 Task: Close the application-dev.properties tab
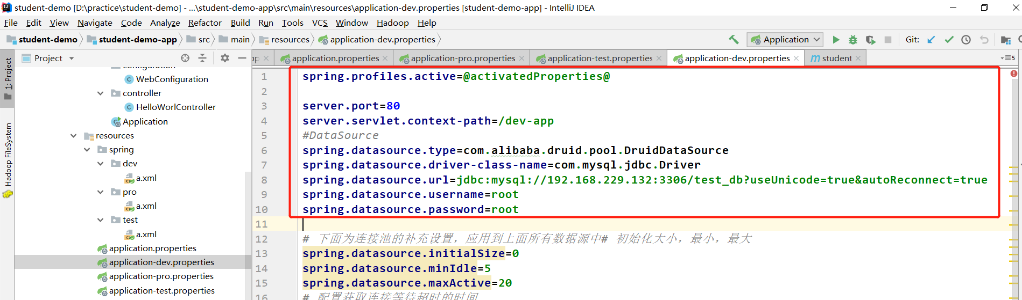coord(796,58)
